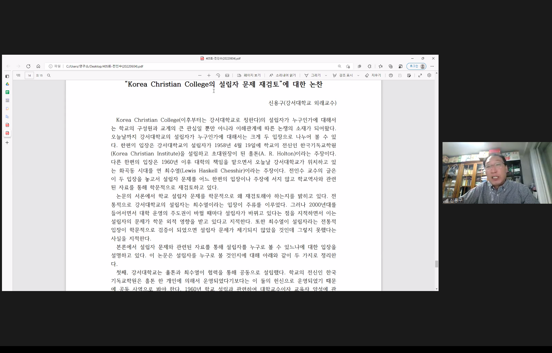This screenshot has width=552, height=353.
Task: Zoom out the PDF with minus button
Action: click(199, 75)
